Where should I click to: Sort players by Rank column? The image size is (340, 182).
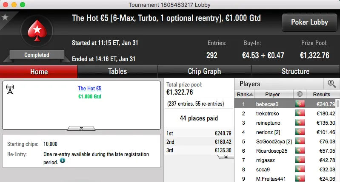click(x=245, y=94)
